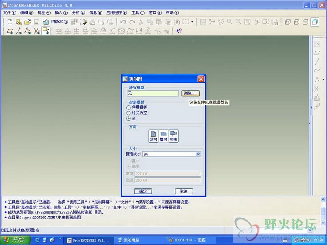Click the Undo arrow icon

(x=123, y=22)
